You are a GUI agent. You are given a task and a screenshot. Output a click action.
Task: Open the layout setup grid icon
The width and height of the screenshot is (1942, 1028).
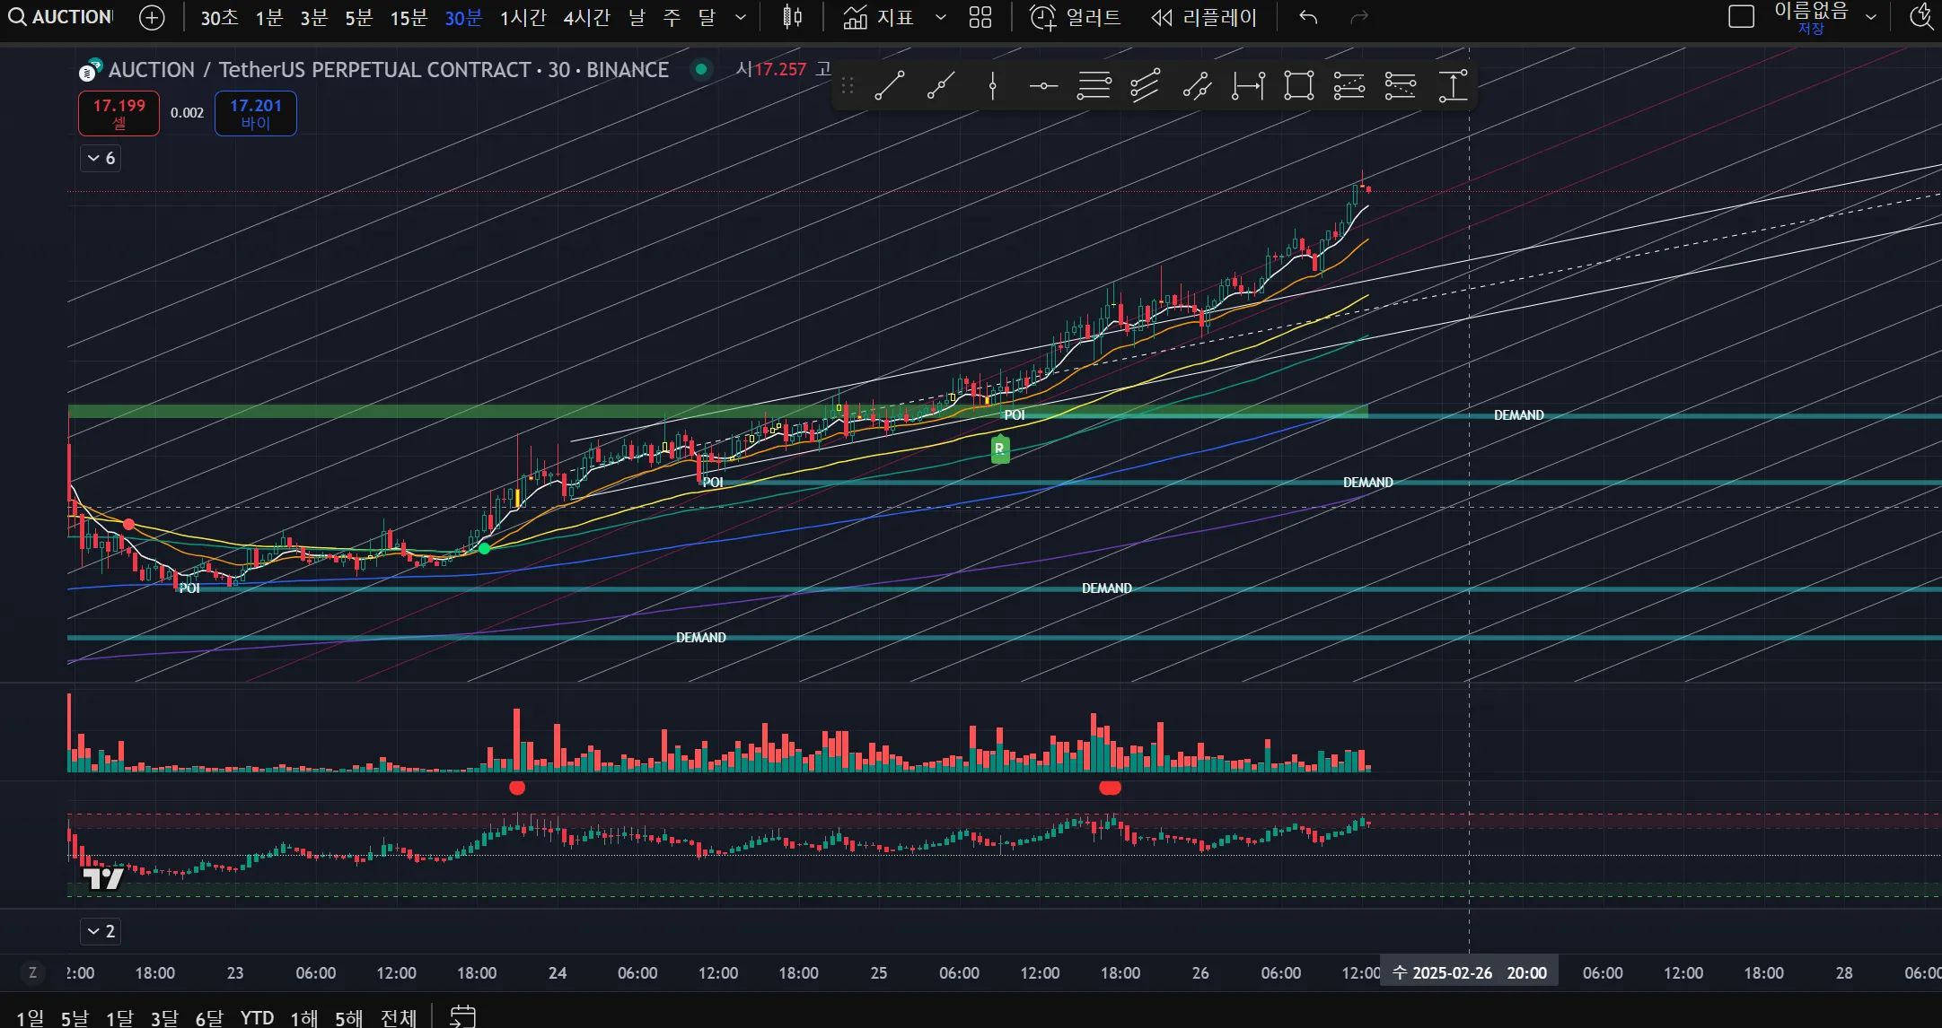(x=980, y=17)
